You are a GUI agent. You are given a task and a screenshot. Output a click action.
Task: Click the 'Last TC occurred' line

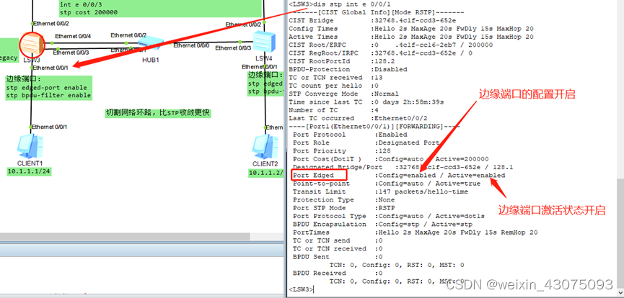pos(358,118)
